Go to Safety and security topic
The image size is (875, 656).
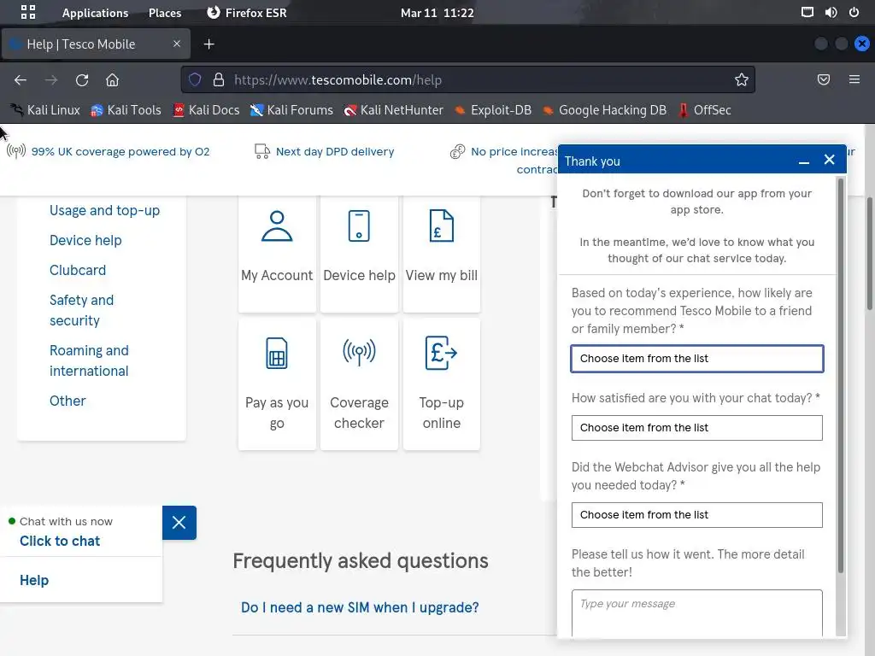pyautogui.click(x=81, y=310)
